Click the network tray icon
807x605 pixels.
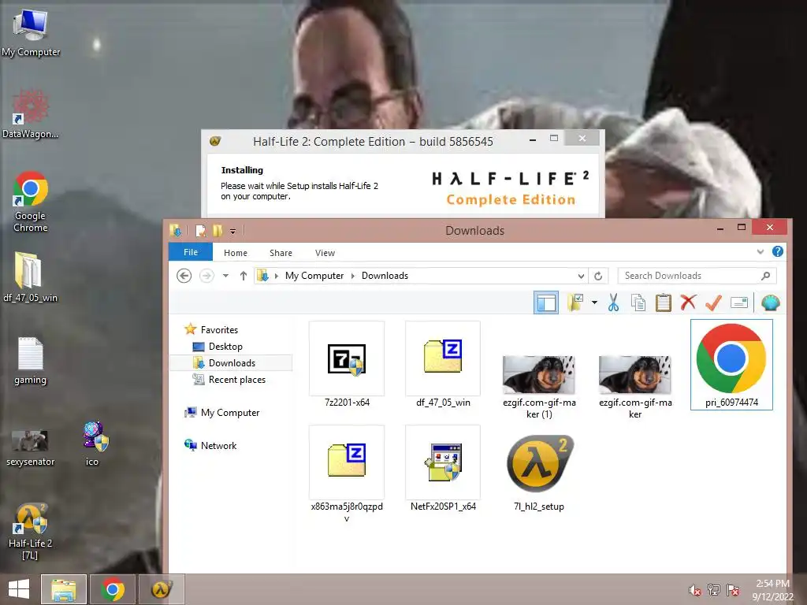714,590
